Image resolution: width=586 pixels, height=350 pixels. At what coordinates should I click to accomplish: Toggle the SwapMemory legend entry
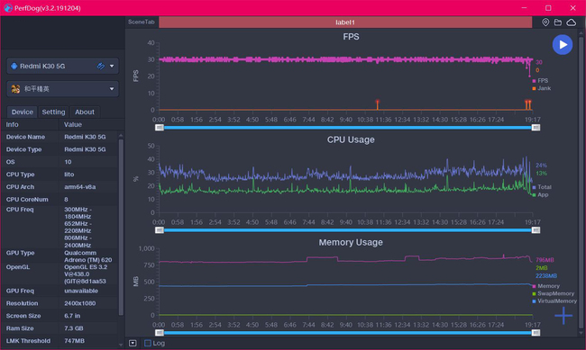click(554, 293)
